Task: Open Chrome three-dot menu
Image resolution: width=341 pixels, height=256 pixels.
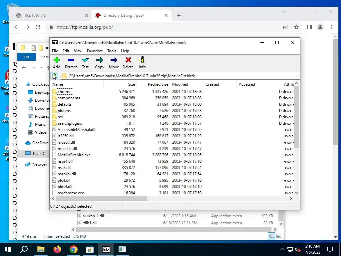Action: pyautogui.click(x=331, y=27)
